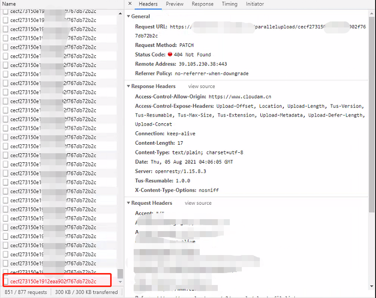This screenshot has width=376, height=298.
Task: Click the Remote Address 39.105.230.38:443 value
Action: click(203, 64)
